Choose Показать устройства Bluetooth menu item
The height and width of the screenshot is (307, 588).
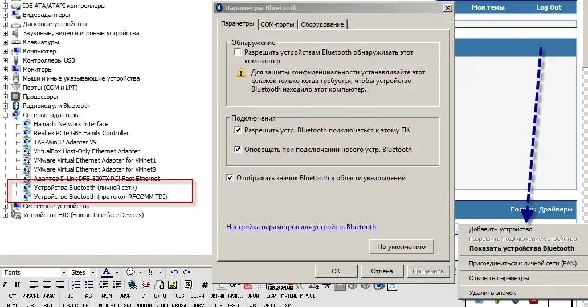[522, 248]
